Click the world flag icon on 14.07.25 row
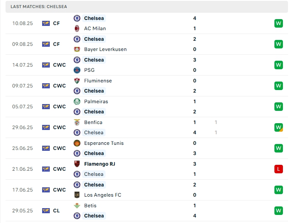The width and height of the screenshot is (291, 223). [x=46, y=65]
